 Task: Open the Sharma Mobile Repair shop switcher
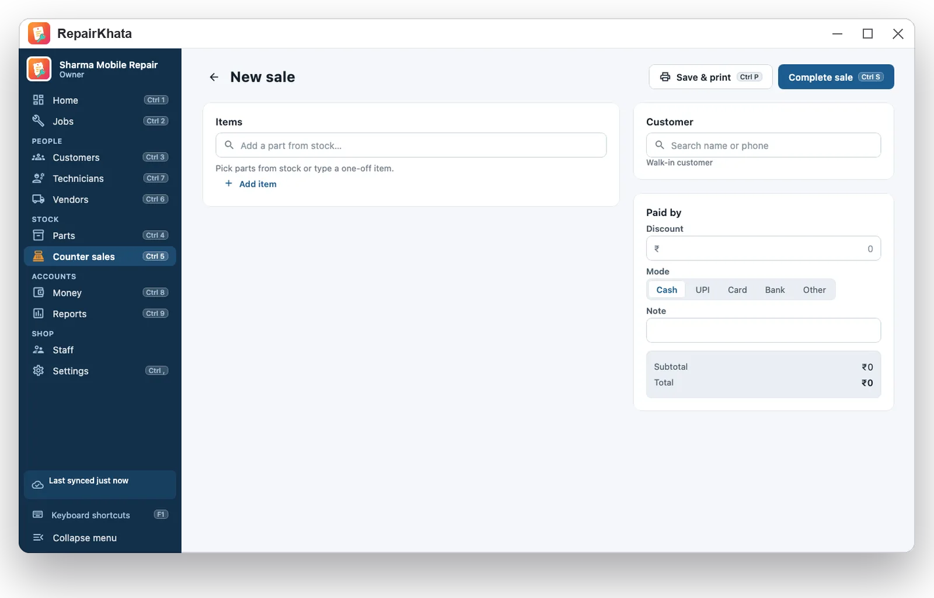100,69
